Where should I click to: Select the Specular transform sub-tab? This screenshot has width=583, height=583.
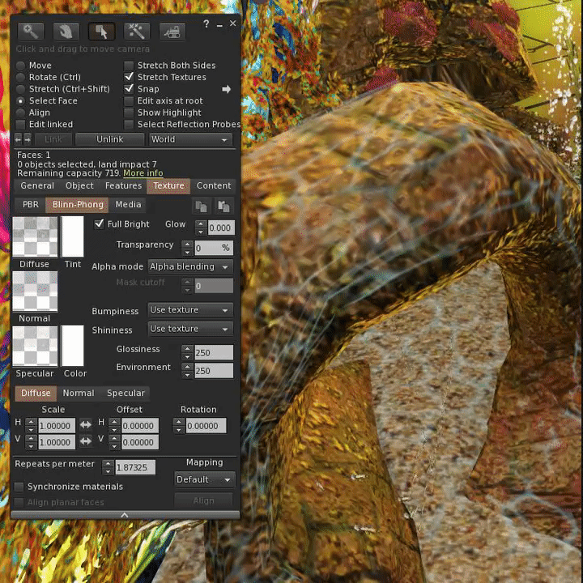coord(126,393)
